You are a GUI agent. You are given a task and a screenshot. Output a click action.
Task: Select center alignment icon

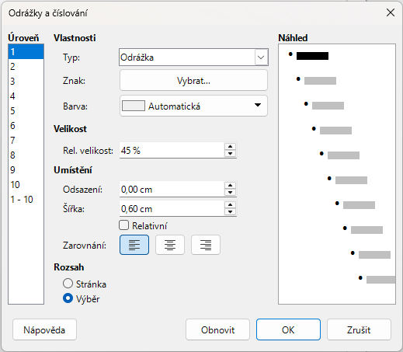tap(170, 245)
